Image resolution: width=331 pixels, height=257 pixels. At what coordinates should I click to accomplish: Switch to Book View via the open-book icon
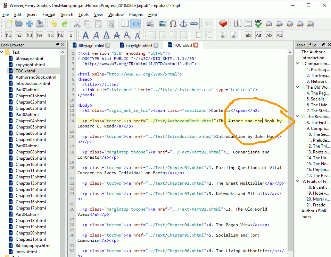point(125,24)
